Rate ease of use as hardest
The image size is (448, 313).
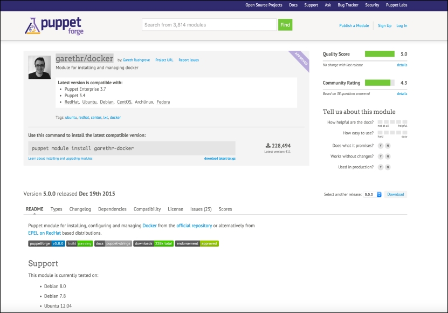pyautogui.click(x=380, y=133)
